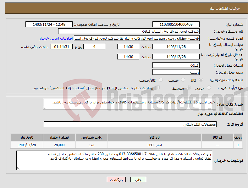Click the response deadline time field beside 1403/11/28
This screenshot has width=248, height=188.
point(128,47)
